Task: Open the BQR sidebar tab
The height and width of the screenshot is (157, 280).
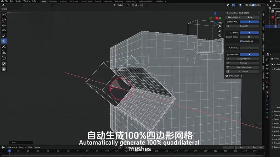Action: click(263, 68)
